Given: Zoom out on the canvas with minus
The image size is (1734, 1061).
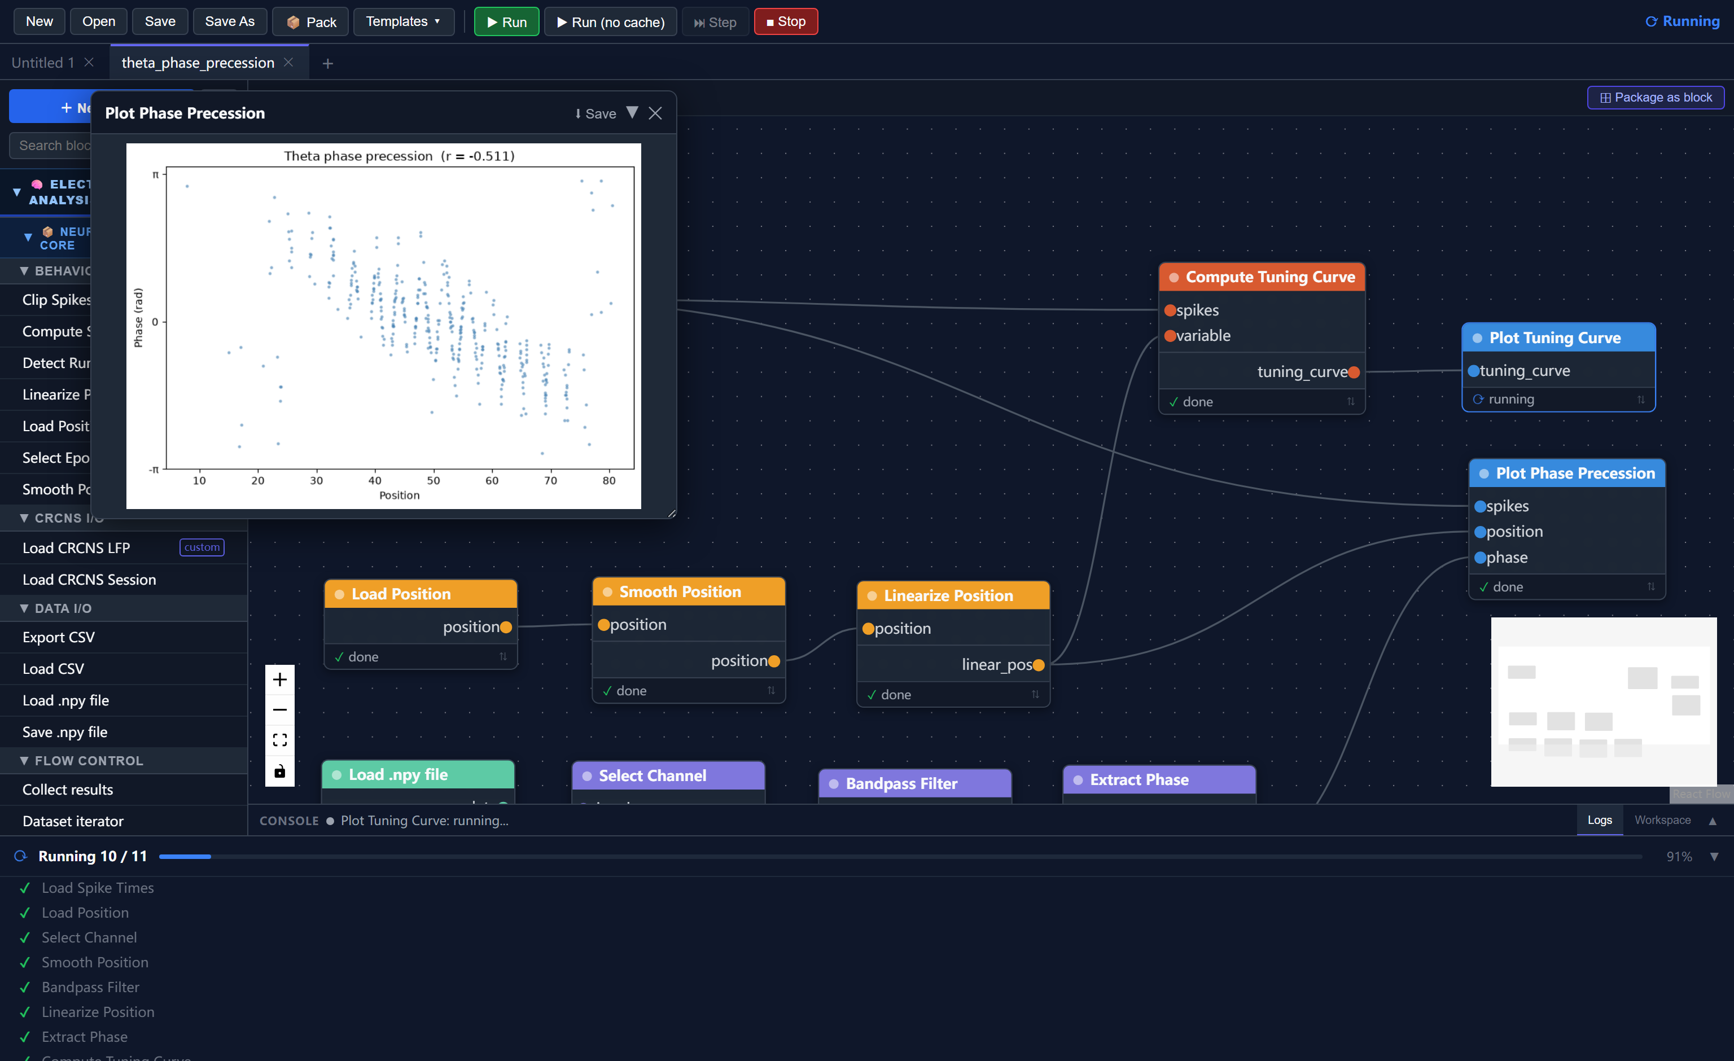Looking at the screenshot, I should pos(279,709).
